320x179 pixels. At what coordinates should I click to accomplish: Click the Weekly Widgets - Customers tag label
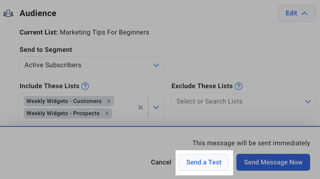(x=64, y=101)
